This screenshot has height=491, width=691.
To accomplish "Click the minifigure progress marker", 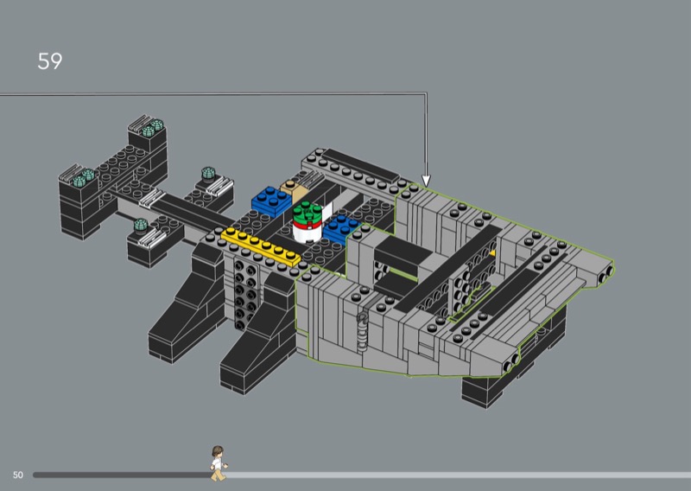I will (219, 462).
